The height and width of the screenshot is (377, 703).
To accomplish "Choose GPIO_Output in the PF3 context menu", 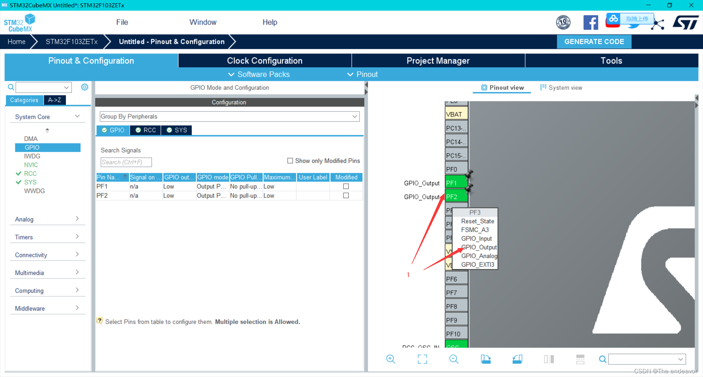I will tap(479, 247).
